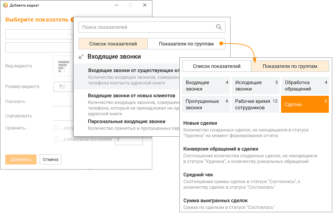Switch to Показатели по группам tab in search popup
The image size is (336, 215).
[x=186, y=44]
